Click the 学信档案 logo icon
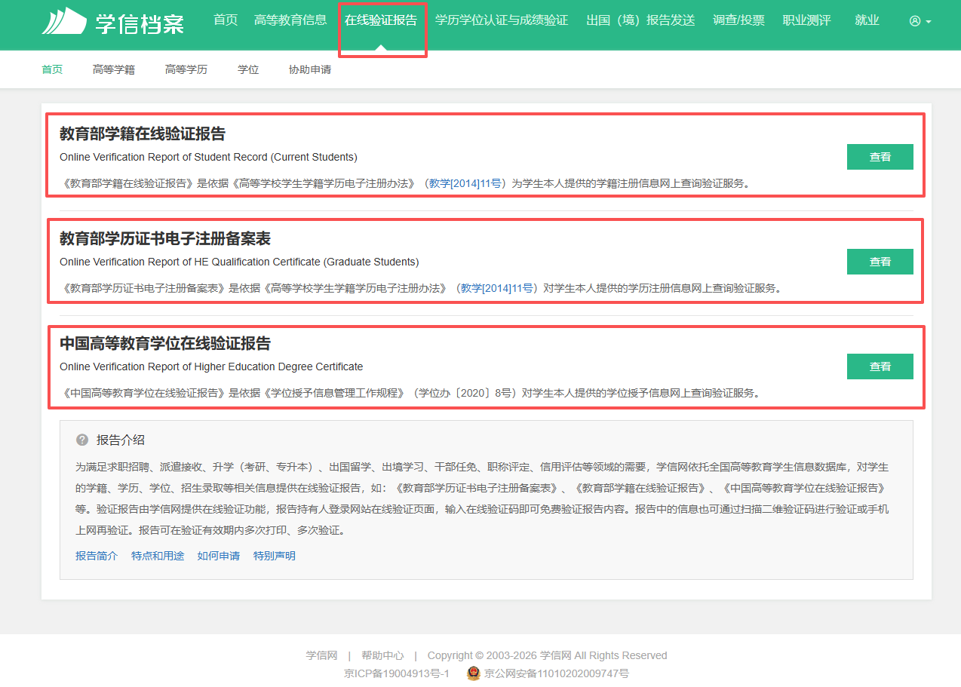This screenshot has height=687, width=961. point(64,21)
